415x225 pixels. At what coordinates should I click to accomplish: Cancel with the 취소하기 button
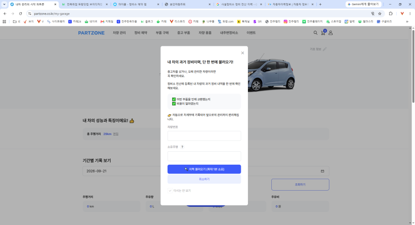(x=204, y=179)
